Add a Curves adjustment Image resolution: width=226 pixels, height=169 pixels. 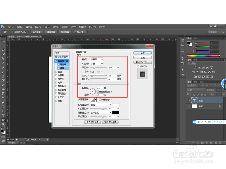(x=203, y=68)
